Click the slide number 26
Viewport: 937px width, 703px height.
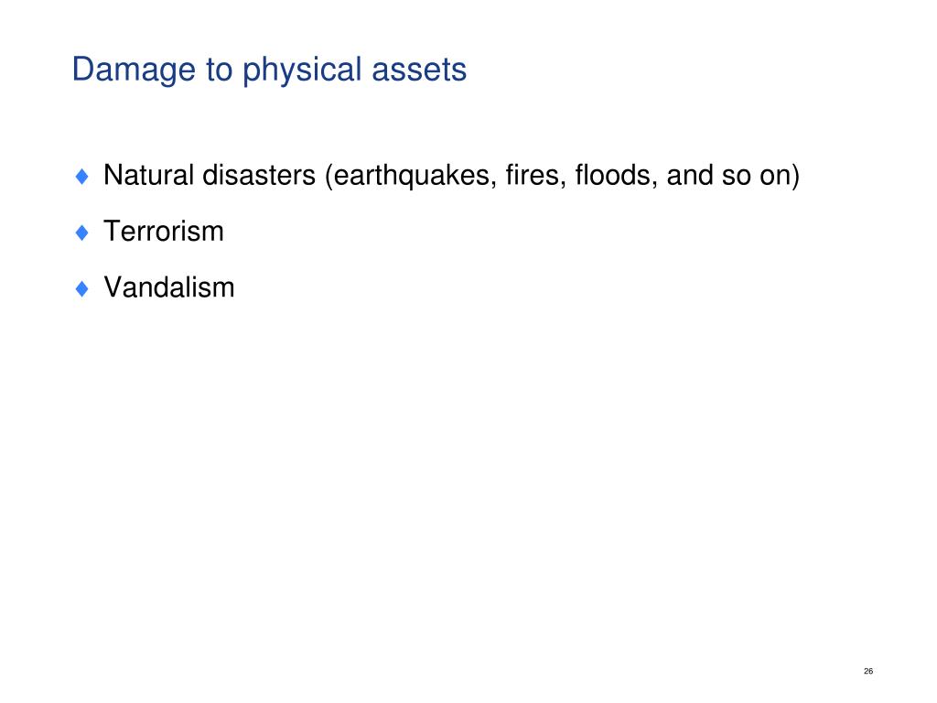point(868,671)
